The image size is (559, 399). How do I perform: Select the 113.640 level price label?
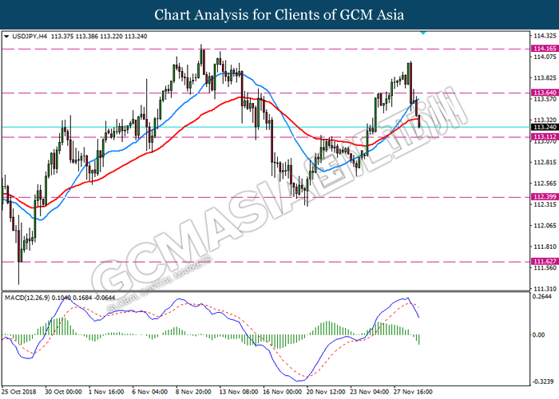tap(544, 93)
